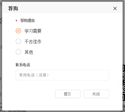Screen dimensions: 125x112
Task: Click the 学习需要 option label text
Action: [x=33, y=31]
